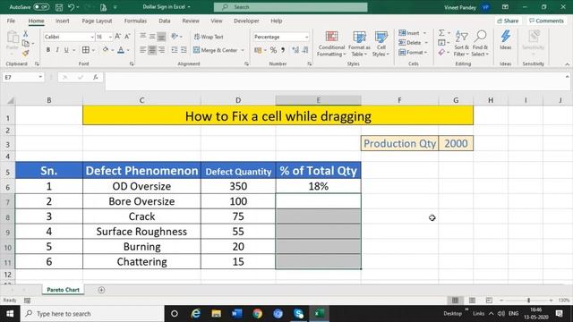Switch to the Page Layout tab
The height and width of the screenshot is (322, 573).
point(97,21)
